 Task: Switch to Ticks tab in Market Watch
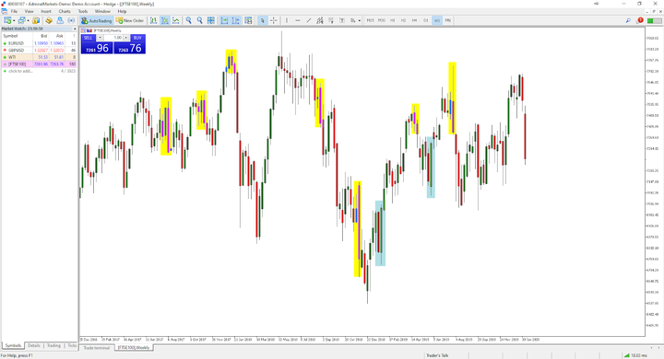[73, 345]
